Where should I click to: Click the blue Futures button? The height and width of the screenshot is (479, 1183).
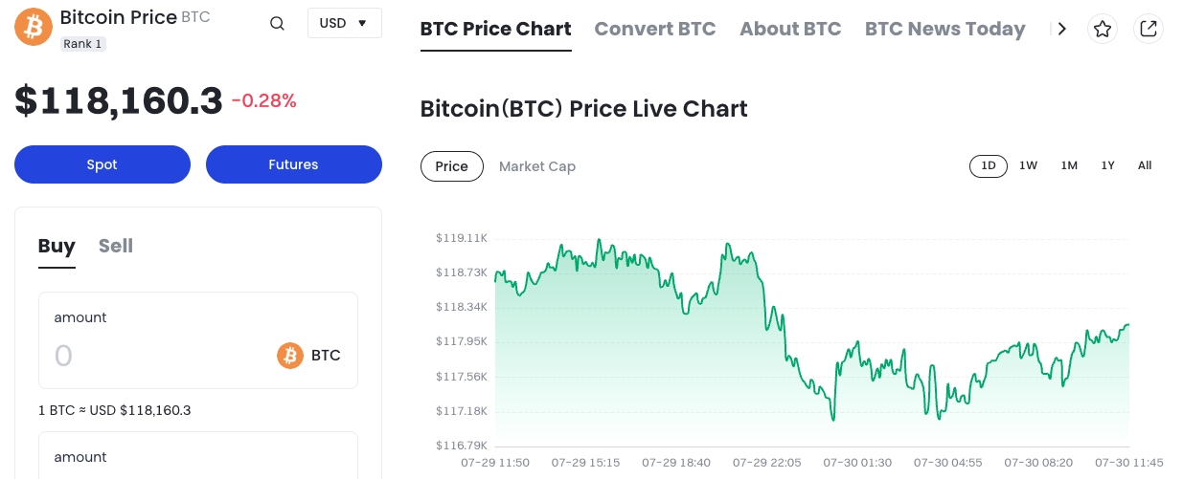293,164
